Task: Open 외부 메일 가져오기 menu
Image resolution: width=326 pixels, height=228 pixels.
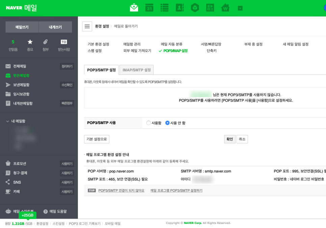Action: tap(137, 51)
